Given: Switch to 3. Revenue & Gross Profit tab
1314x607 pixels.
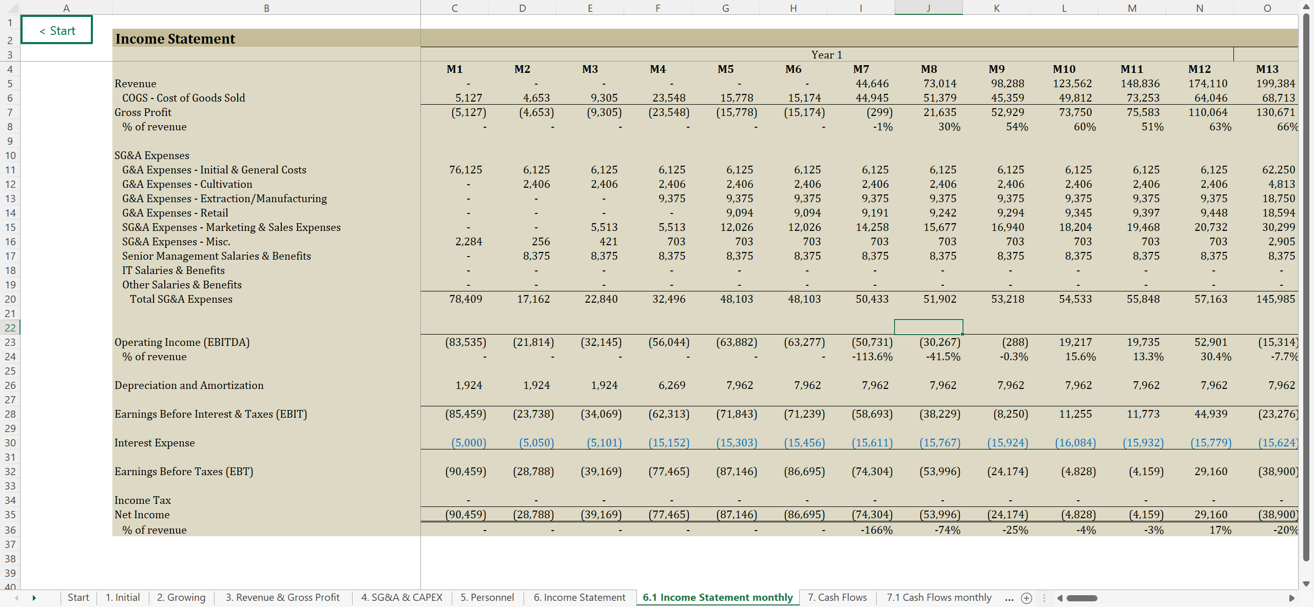Looking at the screenshot, I should pyautogui.click(x=282, y=597).
